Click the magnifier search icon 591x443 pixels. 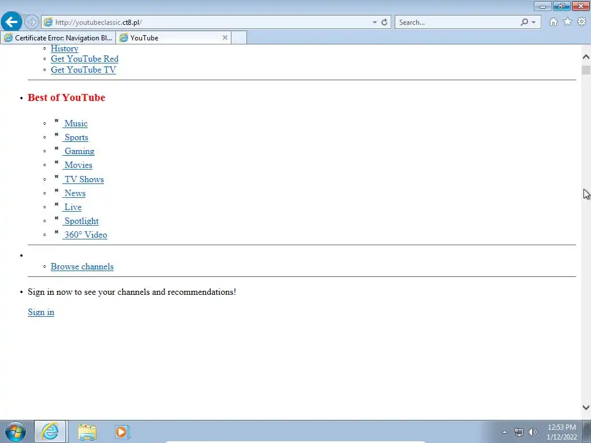[524, 22]
